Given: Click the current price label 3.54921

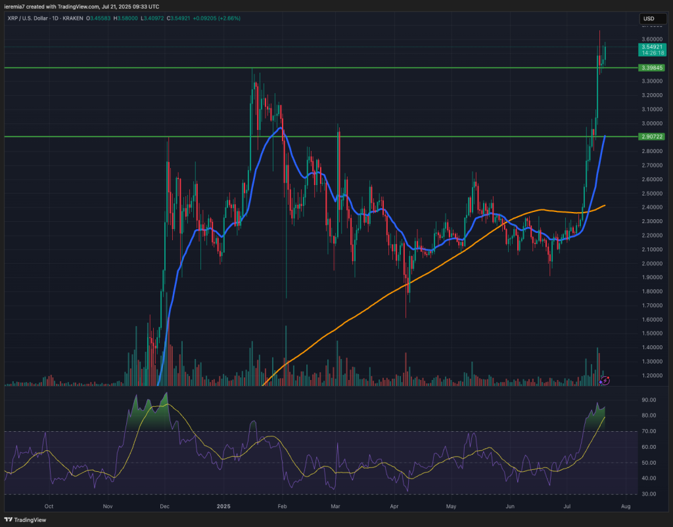Looking at the screenshot, I should click(x=652, y=47).
